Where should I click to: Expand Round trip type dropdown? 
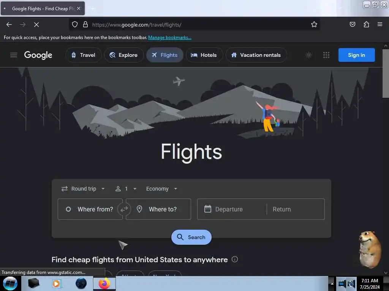tap(83, 189)
